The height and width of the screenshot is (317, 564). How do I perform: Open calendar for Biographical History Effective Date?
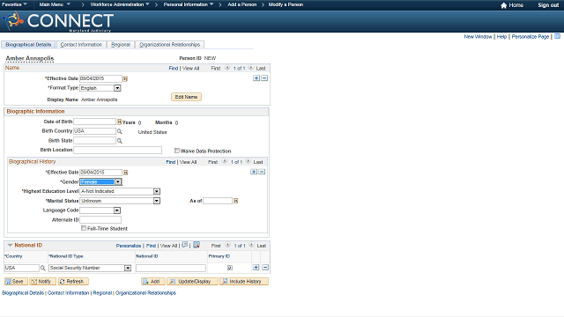point(125,173)
